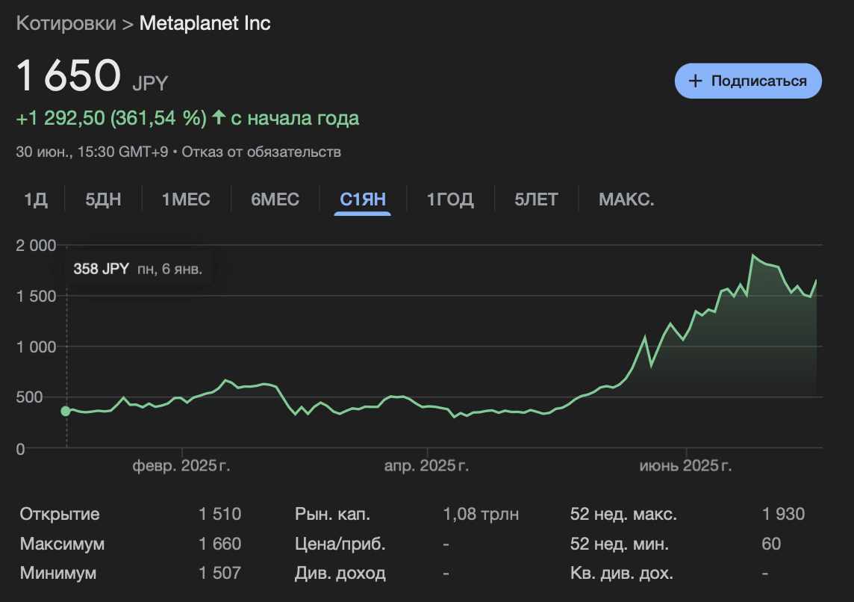Click the апр. 2025 г. axis label
This screenshot has height=602, width=854.
click(x=426, y=466)
